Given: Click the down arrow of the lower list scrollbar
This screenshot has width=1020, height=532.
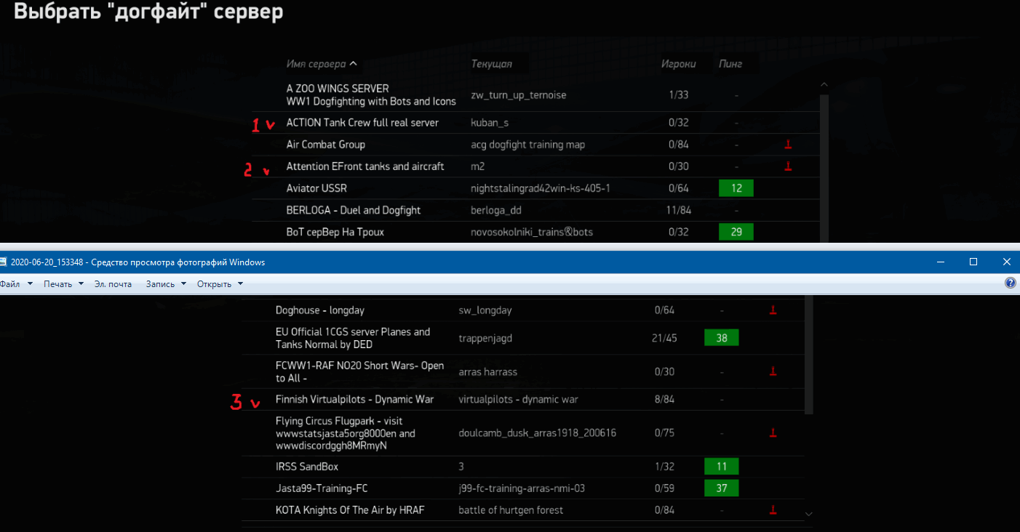Looking at the screenshot, I should [x=809, y=514].
